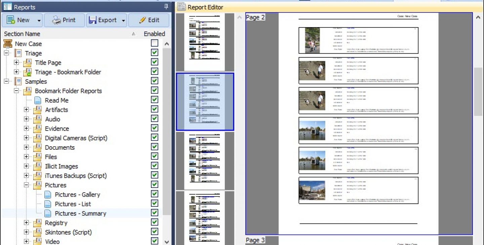Click the New report button
Image resolution: width=484 pixels, height=245 pixels.
tap(18, 20)
